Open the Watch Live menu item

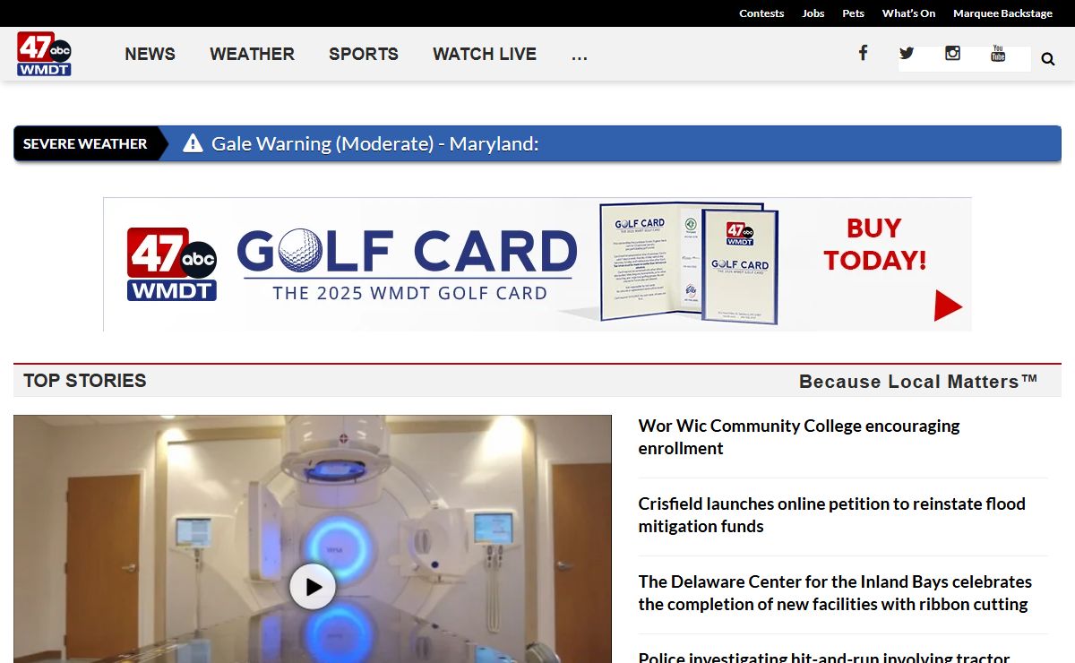point(485,54)
